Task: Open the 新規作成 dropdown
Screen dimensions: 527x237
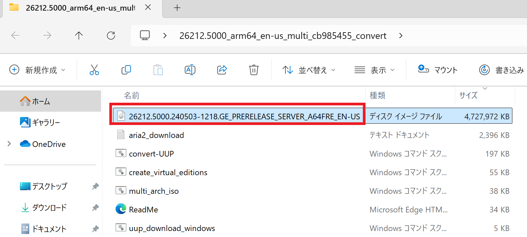Action: [x=37, y=70]
